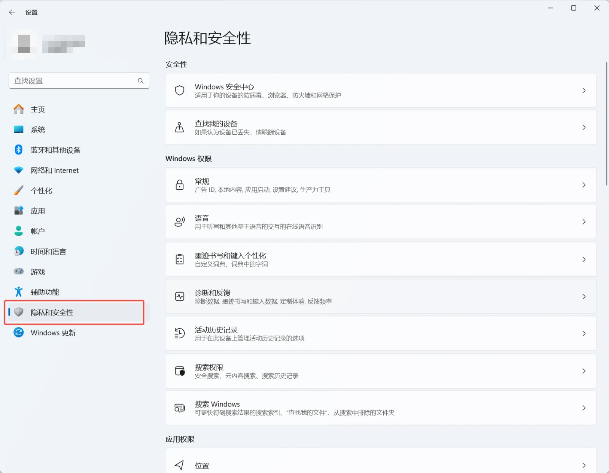This screenshot has height=473, width=609.
Task: Click the activity history clock icon
Action: pos(180,333)
